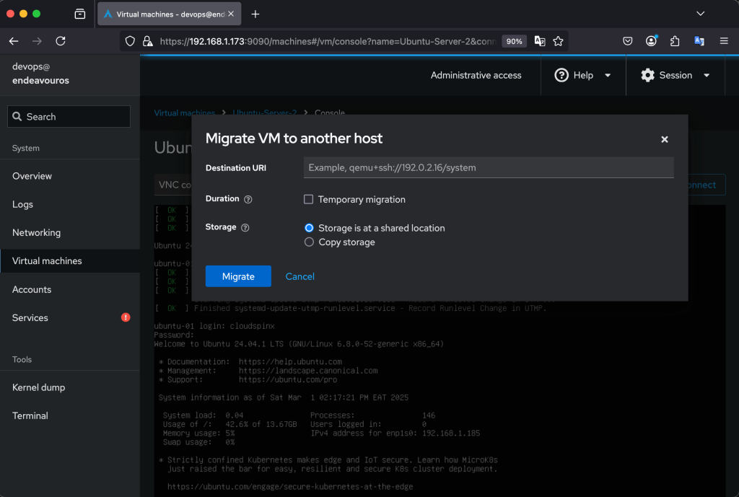The width and height of the screenshot is (739, 497).
Task: Click the translator extension icon in toolbar
Action: coord(699,41)
